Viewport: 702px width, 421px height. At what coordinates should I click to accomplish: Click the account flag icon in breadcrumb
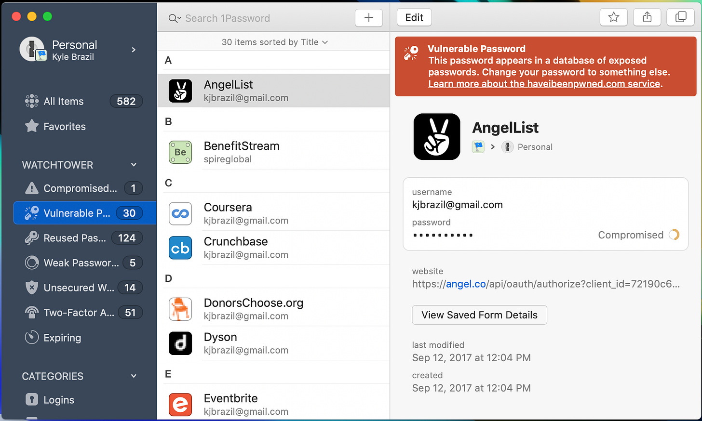point(478,146)
